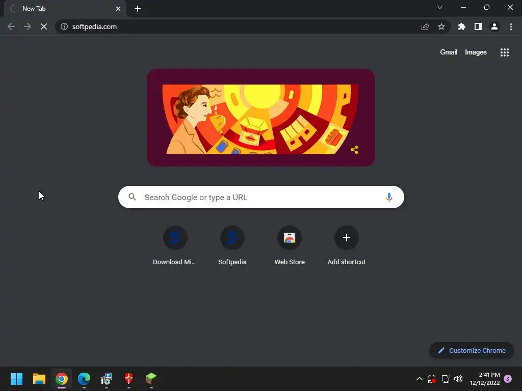Screen dimensions: 522x391
Task: Open File Explorer from taskbar
Action: [39, 379]
